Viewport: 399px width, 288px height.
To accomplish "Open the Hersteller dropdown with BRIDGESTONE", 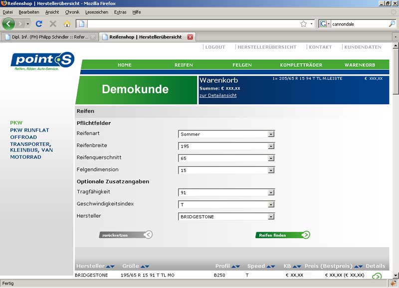I will point(271,217).
